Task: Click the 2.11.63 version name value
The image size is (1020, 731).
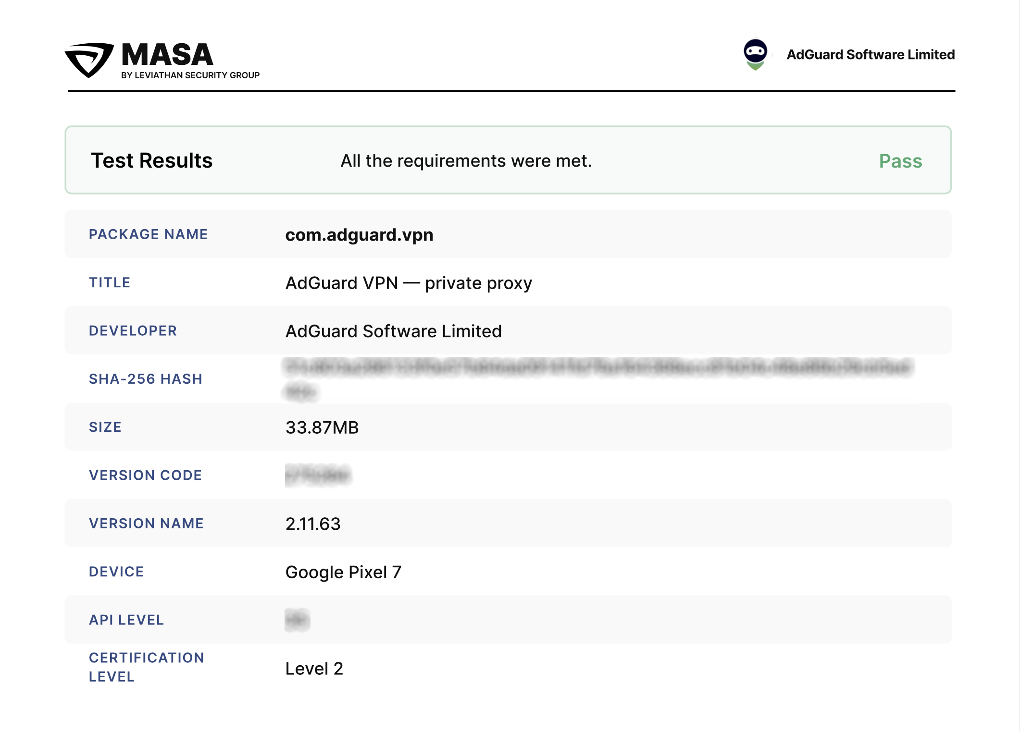Action: [x=313, y=524]
